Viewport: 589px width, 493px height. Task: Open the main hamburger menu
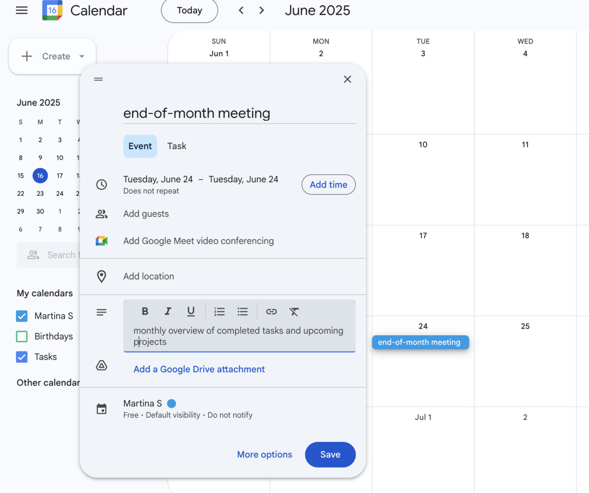pyautogui.click(x=22, y=10)
